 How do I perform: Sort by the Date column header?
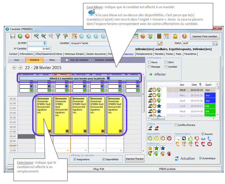click(194, 85)
